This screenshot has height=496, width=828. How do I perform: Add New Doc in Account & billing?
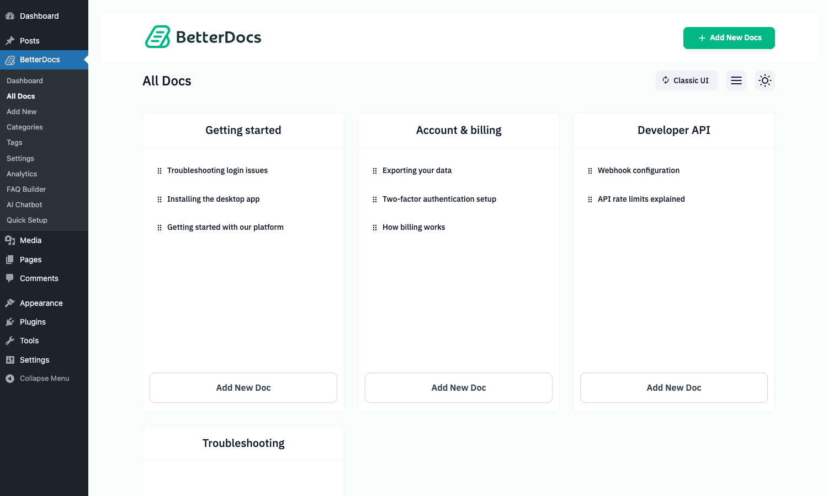pos(459,387)
